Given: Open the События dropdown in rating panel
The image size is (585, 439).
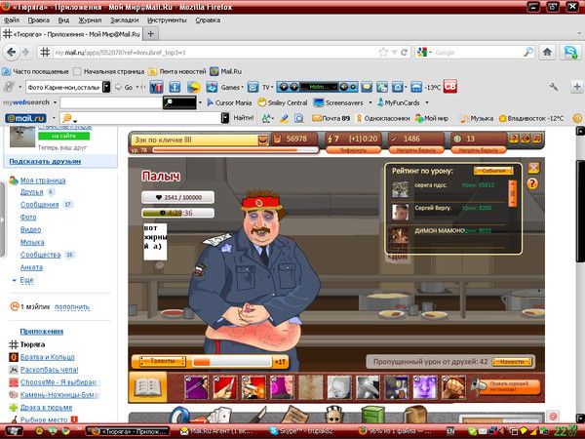Looking at the screenshot, I should pyautogui.click(x=494, y=171).
